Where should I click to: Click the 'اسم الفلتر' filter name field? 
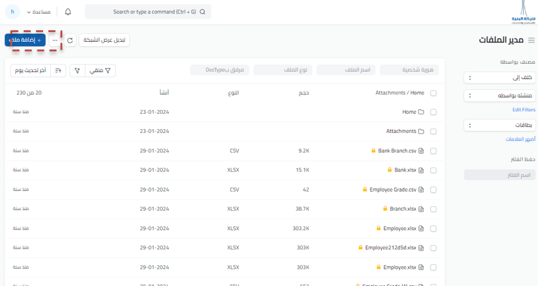tap(499, 175)
